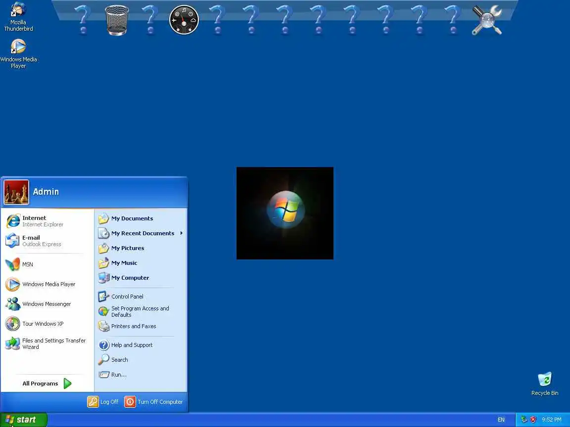Image resolution: width=570 pixels, height=427 pixels.
Task: Open the dashboard gauge icon in the dock
Action: tap(184, 20)
